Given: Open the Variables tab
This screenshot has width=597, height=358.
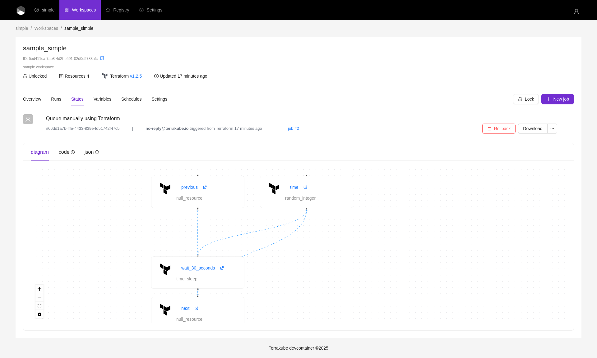Looking at the screenshot, I should (102, 99).
